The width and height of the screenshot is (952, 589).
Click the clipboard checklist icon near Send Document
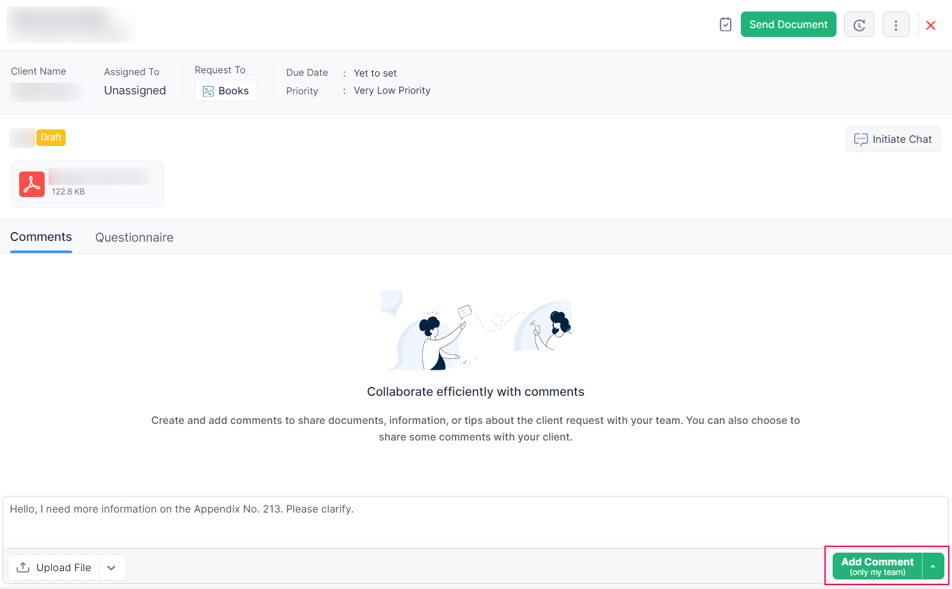725,24
